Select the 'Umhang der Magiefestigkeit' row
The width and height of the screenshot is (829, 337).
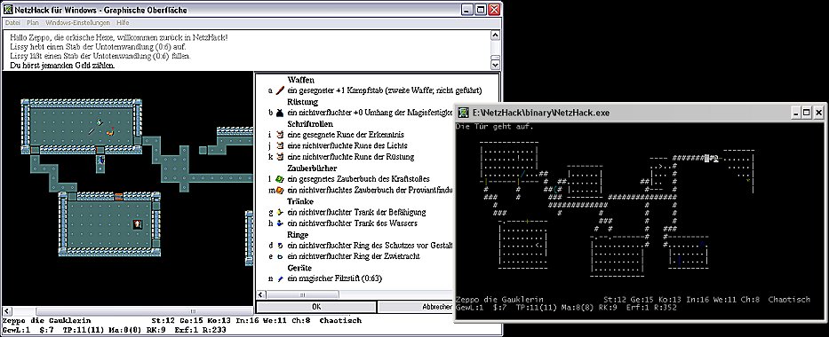coord(360,113)
